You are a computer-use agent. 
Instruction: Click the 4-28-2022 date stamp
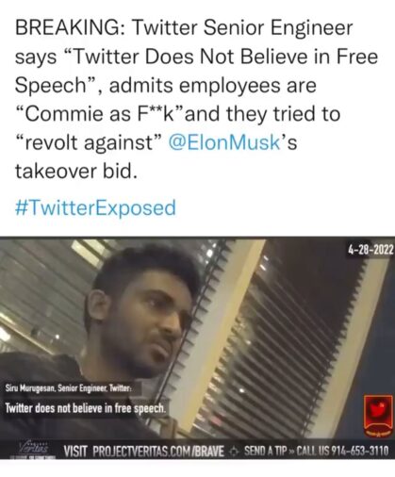[x=370, y=250]
